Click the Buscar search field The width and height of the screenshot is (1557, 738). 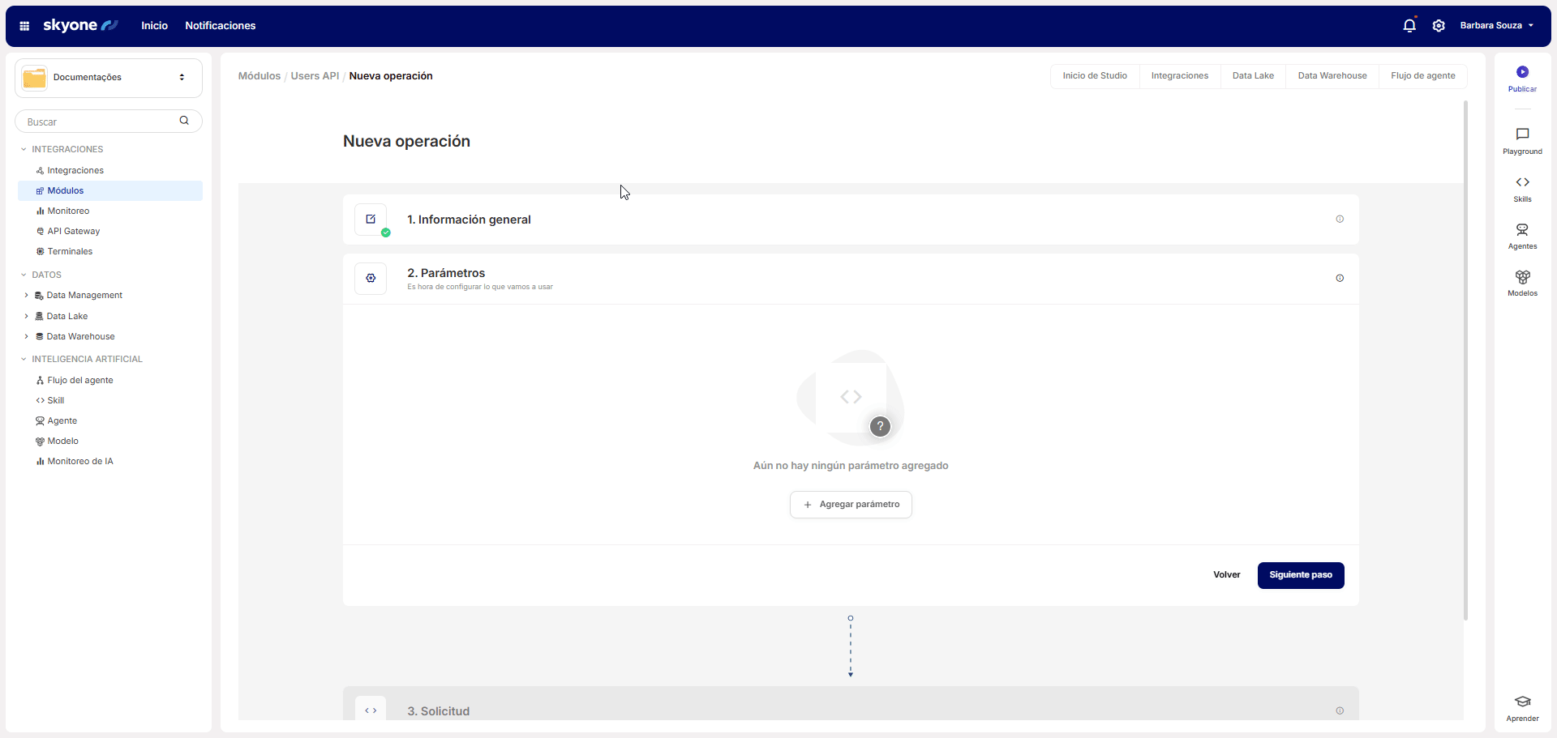[x=101, y=122]
